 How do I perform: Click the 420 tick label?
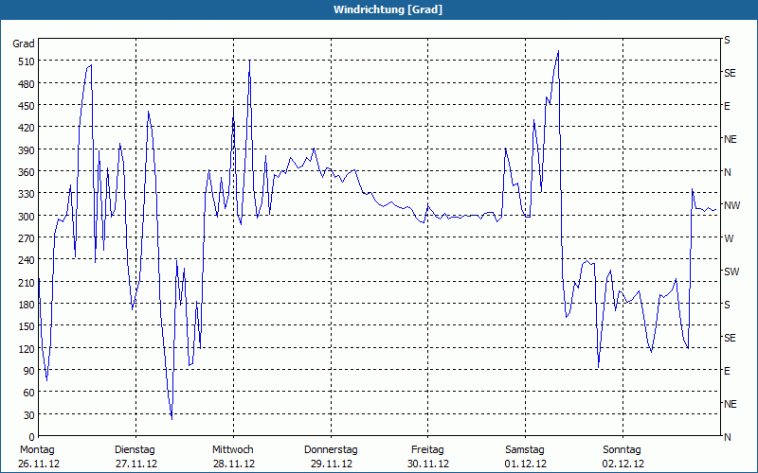27,128
